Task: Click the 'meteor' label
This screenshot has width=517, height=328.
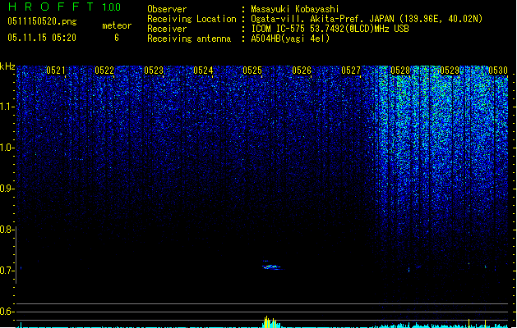Action: coord(117,25)
